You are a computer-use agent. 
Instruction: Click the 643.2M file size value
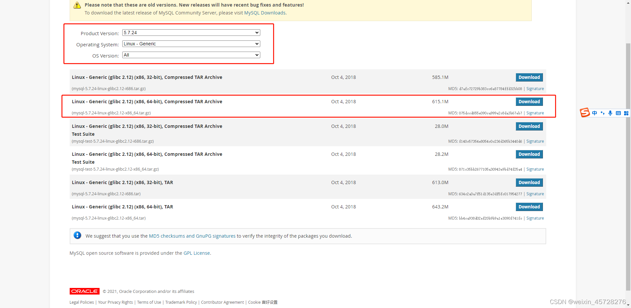[440, 207]
